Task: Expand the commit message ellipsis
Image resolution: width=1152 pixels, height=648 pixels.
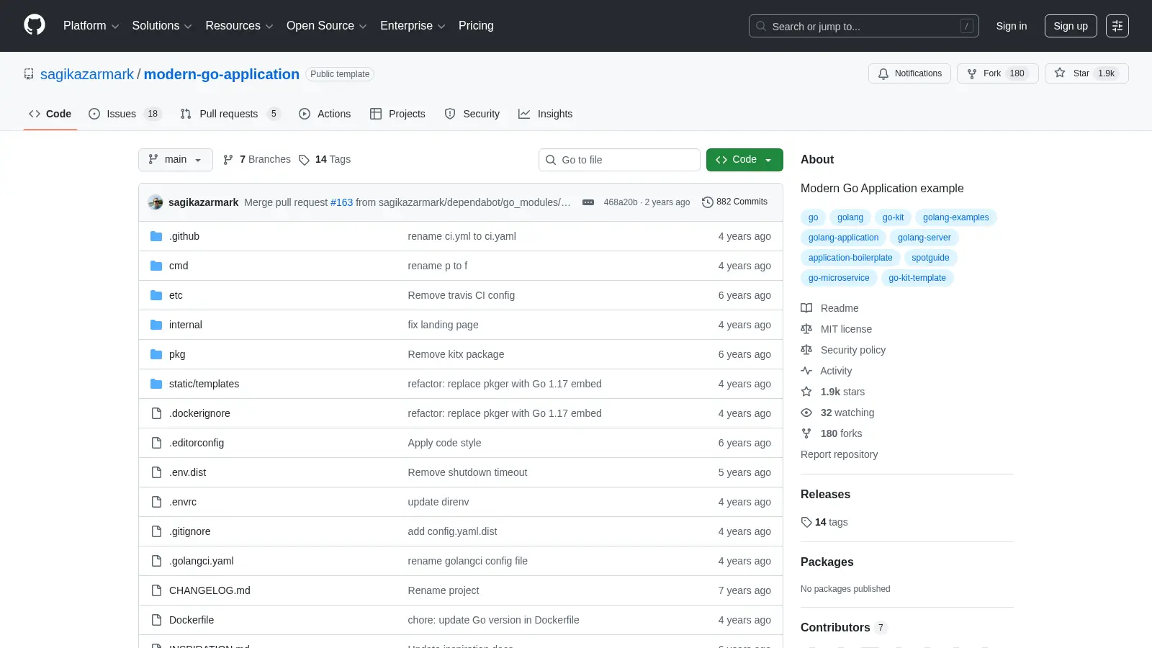Action: (588, 202)
